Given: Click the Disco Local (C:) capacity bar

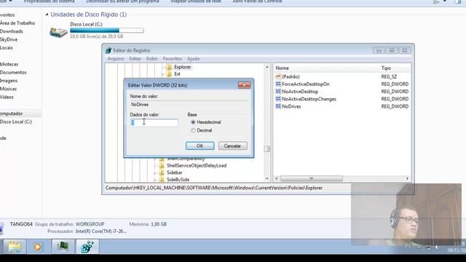Looking at the screenshot, I should click(x=107, y=31).
